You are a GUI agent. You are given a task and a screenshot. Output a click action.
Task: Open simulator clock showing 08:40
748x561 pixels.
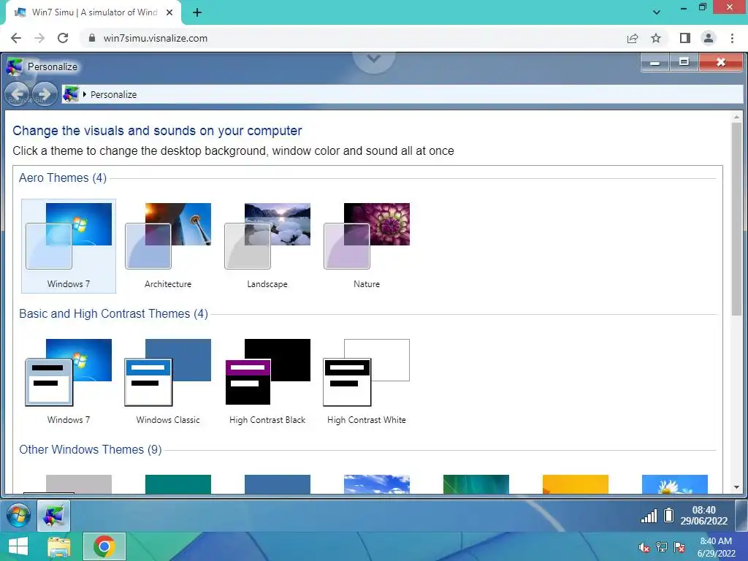[x=704, y=516]
